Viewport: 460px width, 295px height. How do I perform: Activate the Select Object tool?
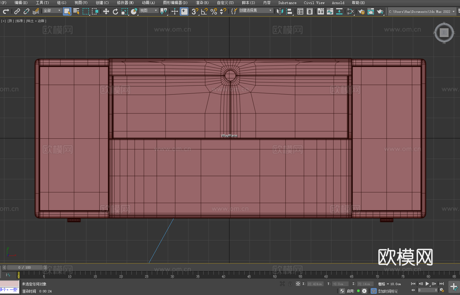67,11
